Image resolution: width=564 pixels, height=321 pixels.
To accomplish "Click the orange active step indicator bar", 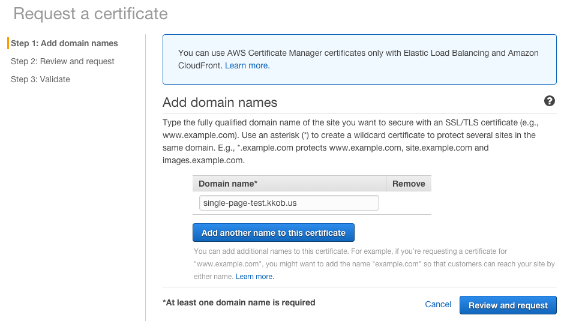I will tap(8, 43).
